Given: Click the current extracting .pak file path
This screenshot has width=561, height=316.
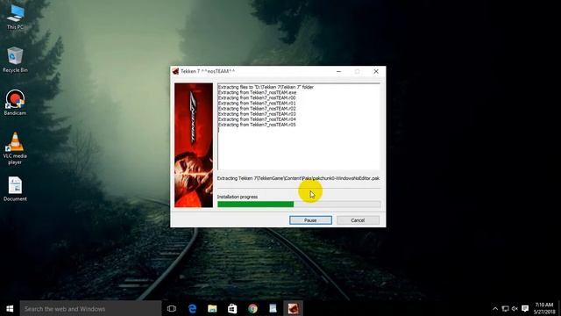Looking at the screenshot, I should [298, 178].
